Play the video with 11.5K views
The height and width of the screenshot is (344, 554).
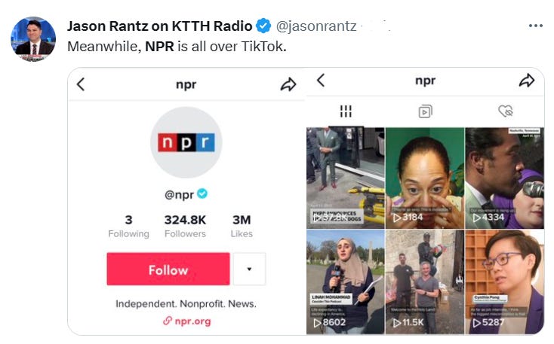[424, 282]
